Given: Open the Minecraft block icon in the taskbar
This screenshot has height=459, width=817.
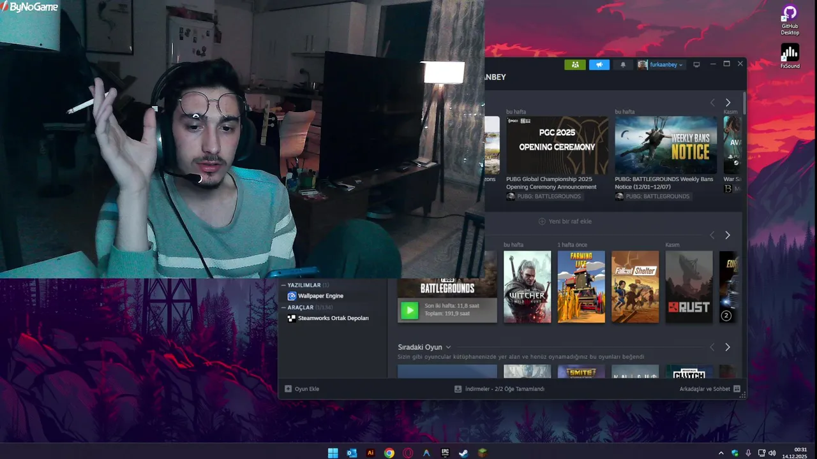Looking at the screenshot, I should [483, 453].
